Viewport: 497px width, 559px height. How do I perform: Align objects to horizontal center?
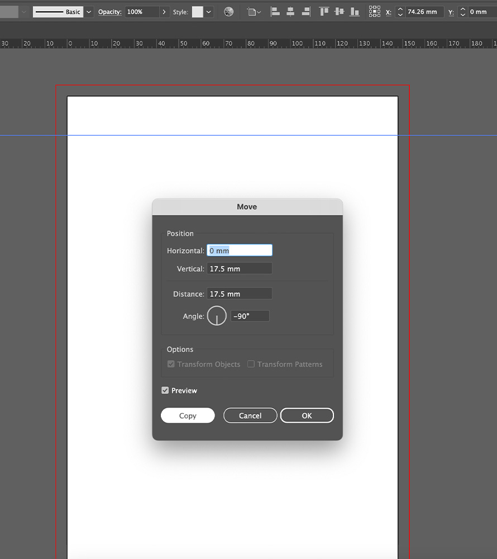(290, 12)
